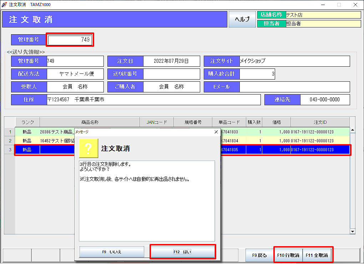The image size is (364, 264).
Task: Click the 注文サイト field showing メイクショップ
Action: 294,61
